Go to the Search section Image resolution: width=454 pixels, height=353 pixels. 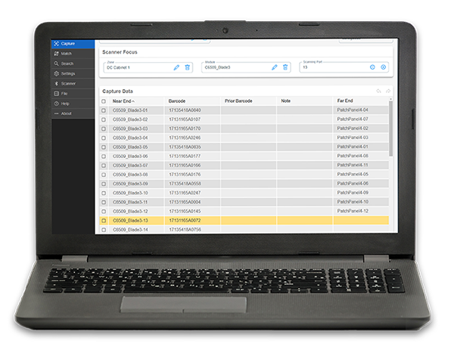point(68,63)
